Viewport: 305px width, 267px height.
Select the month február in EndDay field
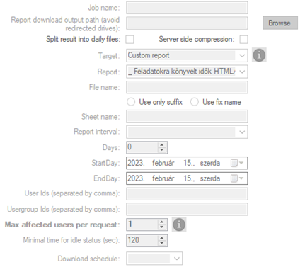click(x=163, y=178)
